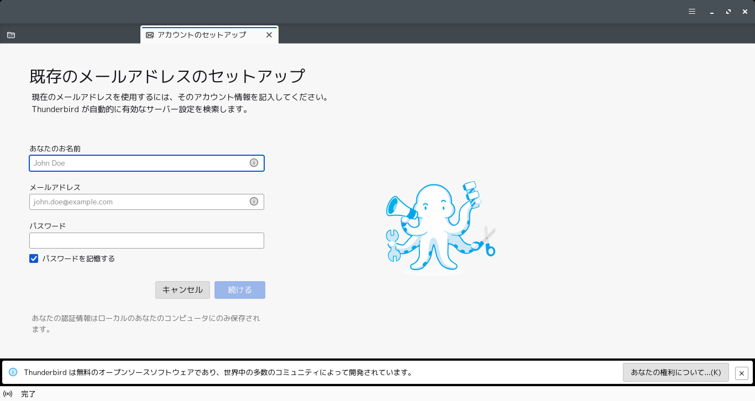Restore the window using titlebar button
Viewport: 755px width, 401px height.
pos(728,11)
